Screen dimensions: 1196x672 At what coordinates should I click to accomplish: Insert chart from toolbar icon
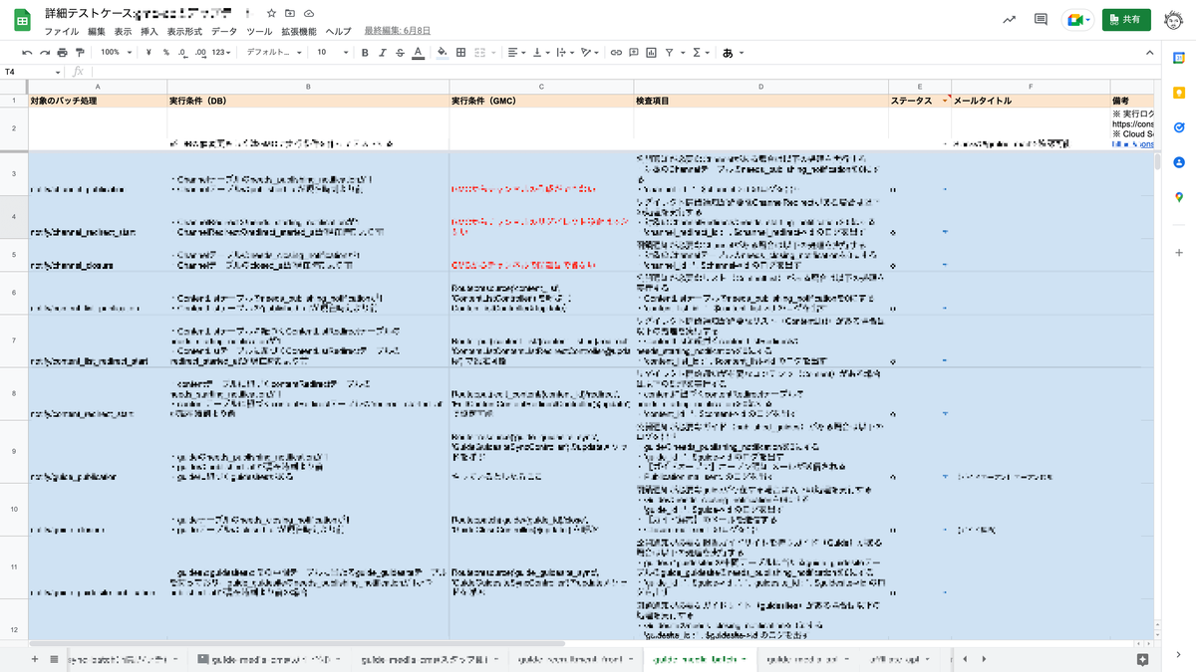tap(651, 52)
